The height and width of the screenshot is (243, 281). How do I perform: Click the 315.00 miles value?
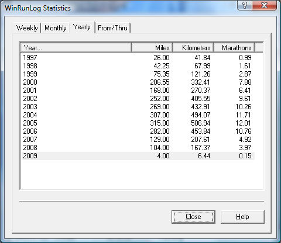[x=160, y=123]
